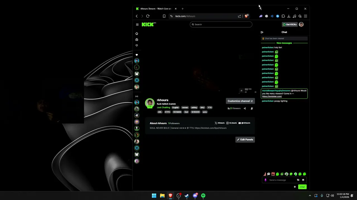Image resolution: width=357 pixels, height=200 pixels.
Task: Select the SHIGGER tag
Action: click(x=196, y=112)
